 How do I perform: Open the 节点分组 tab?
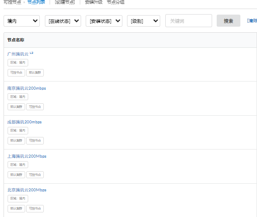(x=116, y=2)
